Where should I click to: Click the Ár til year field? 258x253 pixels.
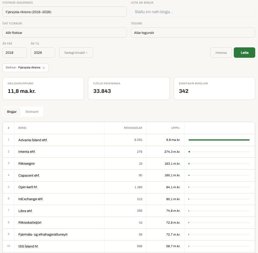coord(43,53)
